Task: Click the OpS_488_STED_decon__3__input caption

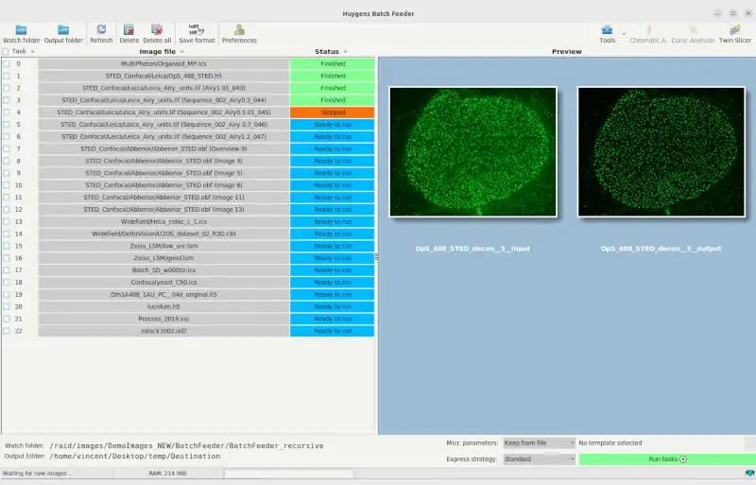Action: coord(472,249)
